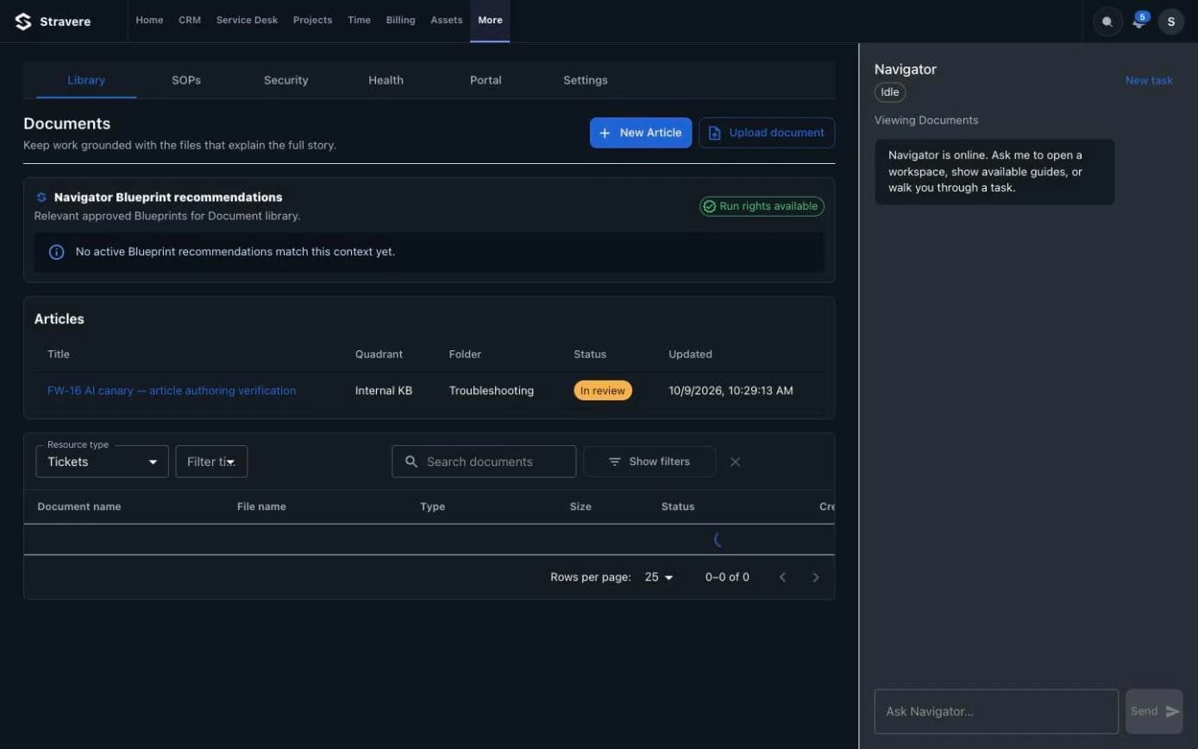Open the user avatar S menu

(x=1170, y=22)
